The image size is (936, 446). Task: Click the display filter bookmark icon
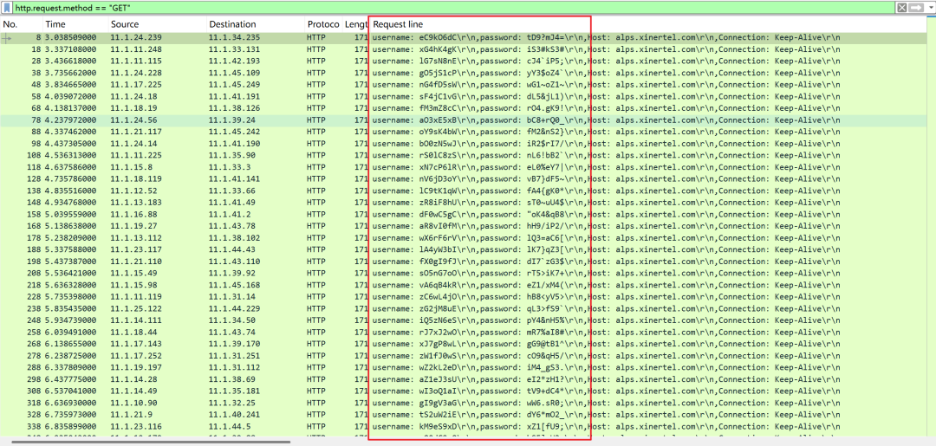pos(7,7)
